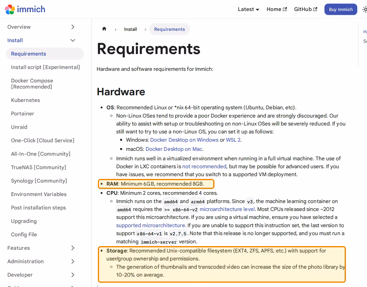Follow the WSL 2 link
The image size is (367, 287).
click(233, 140)
